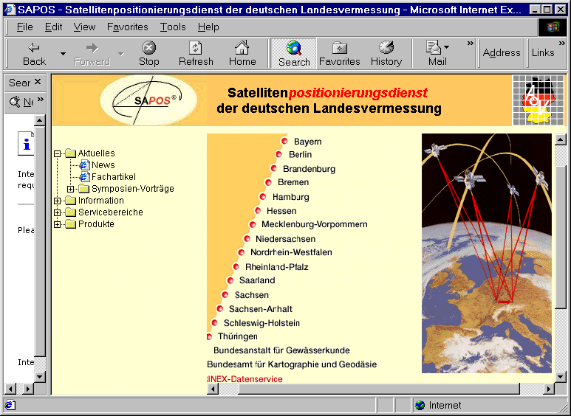Expand the Produkte tree folder

coord(58,224)
